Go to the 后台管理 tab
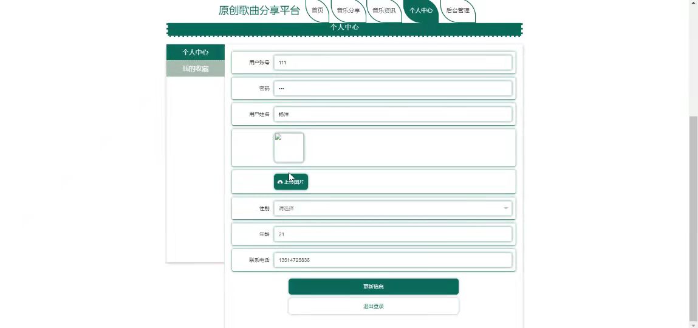 pos(457,10)
